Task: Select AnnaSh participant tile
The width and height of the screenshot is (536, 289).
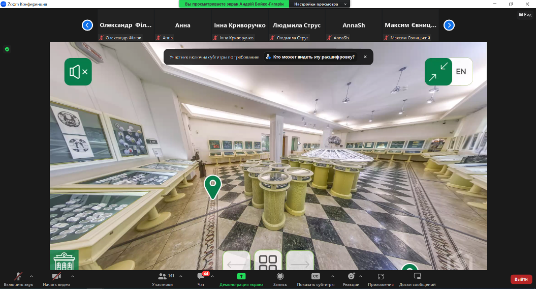Action: (x=354, y=25)
